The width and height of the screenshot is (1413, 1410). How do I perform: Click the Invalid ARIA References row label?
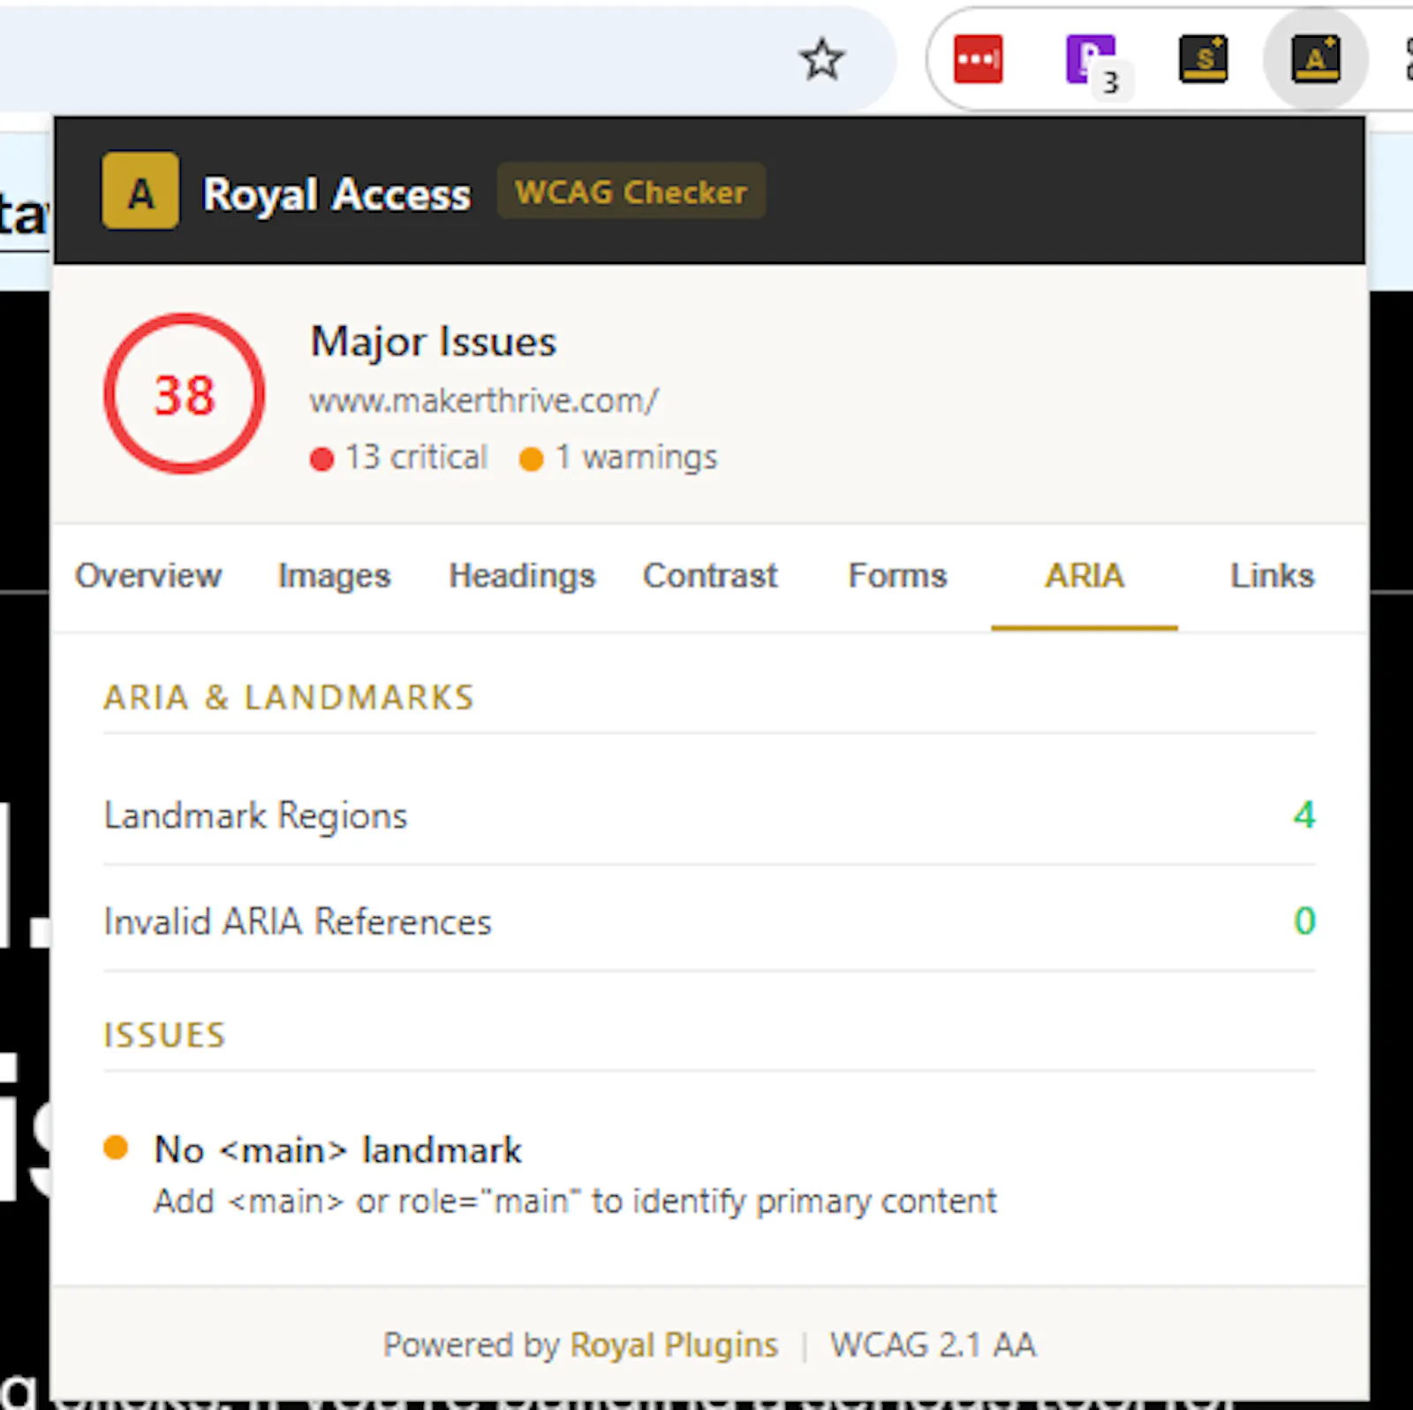[298, 921]
